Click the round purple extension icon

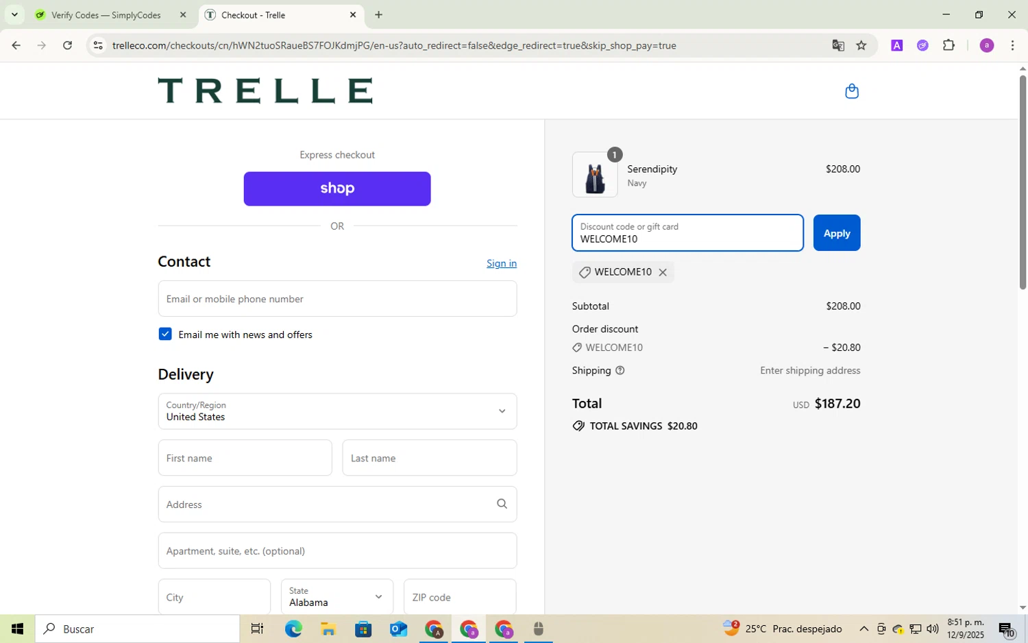pyautogui.click(x=922, y=45)
